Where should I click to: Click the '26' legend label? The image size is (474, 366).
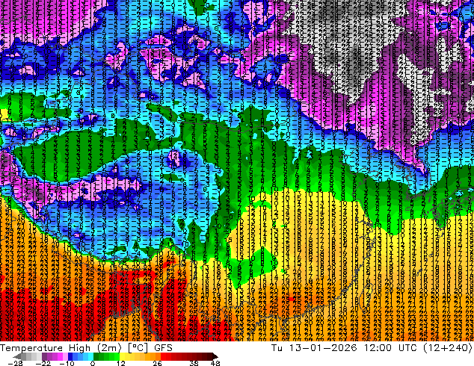pos(157,363)
